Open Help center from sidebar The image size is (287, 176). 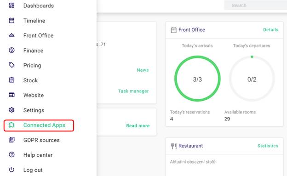click(x=38, y=155)
